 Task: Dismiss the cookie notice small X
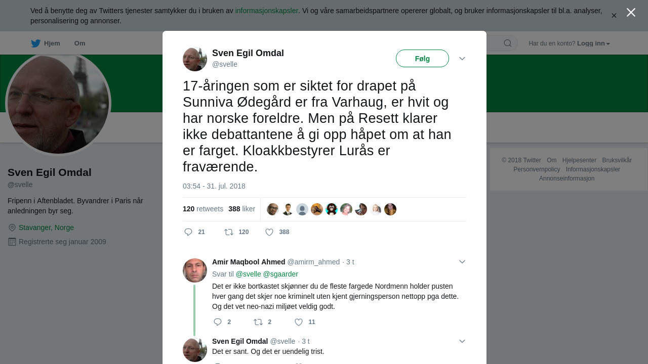pyautogui.click(x=614, y=16)
